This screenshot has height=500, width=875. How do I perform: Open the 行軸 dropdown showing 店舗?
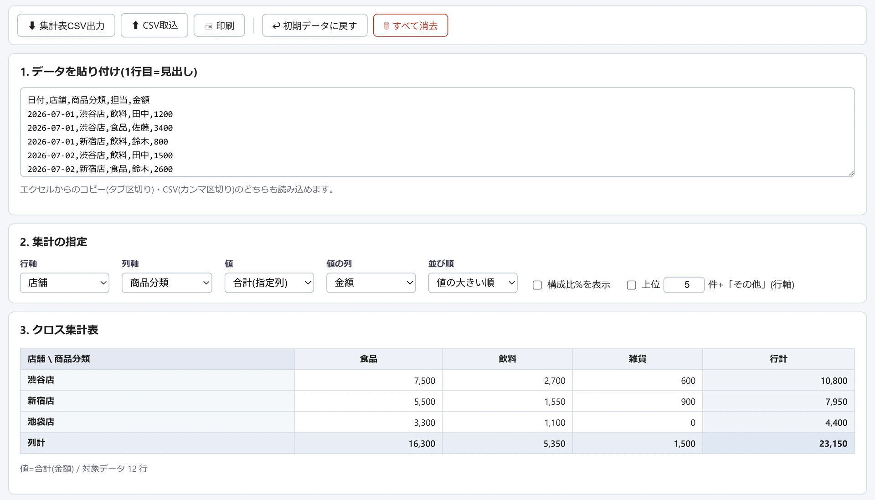coord(65,283)
